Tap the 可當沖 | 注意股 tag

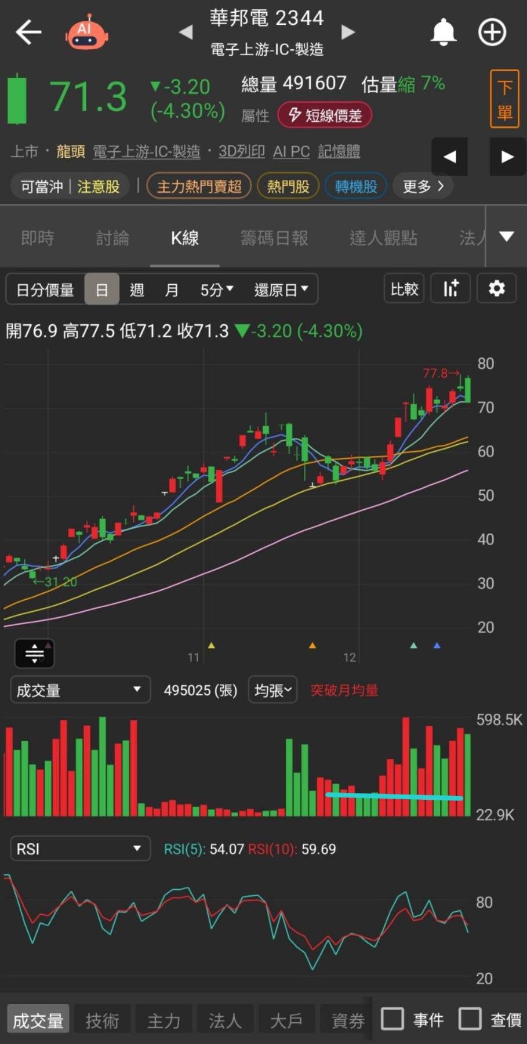[x=70, y=186]
